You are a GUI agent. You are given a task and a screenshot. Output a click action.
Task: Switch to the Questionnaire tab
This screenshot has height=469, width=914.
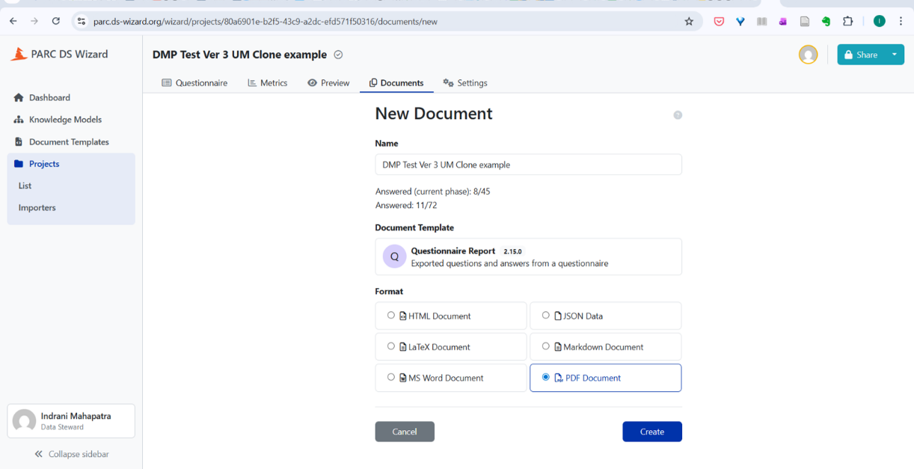194,83
